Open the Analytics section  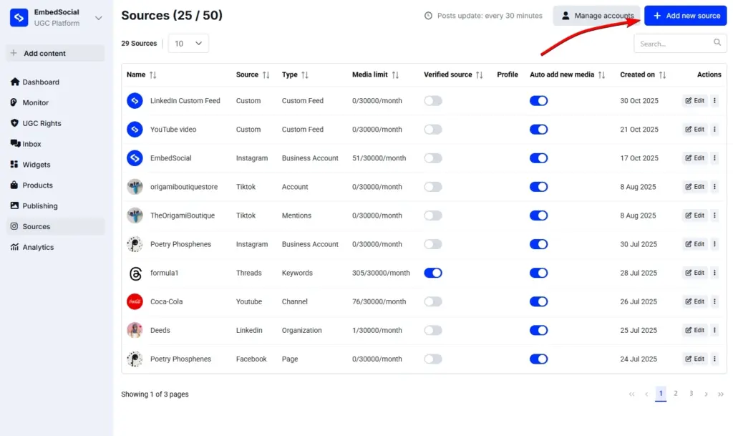tap(40, 247)
